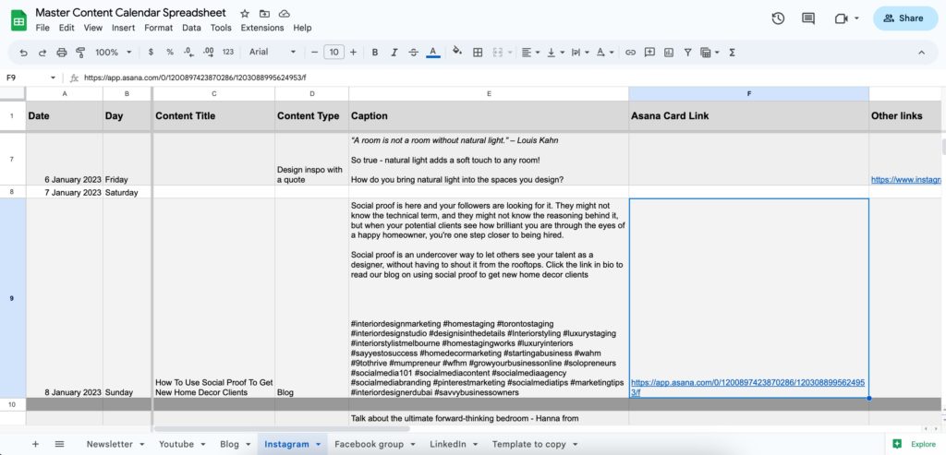Screen dimensions: 946x455
Task: Click the Insert comment icon in the toolbar
Action: tap(649, 53)
